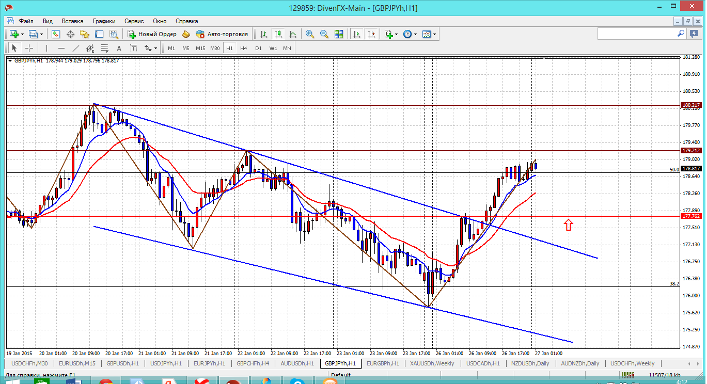Switch to the EURUSDh,M15 chart tab
The height and width of the screenshot is (384, 707).
77,363
